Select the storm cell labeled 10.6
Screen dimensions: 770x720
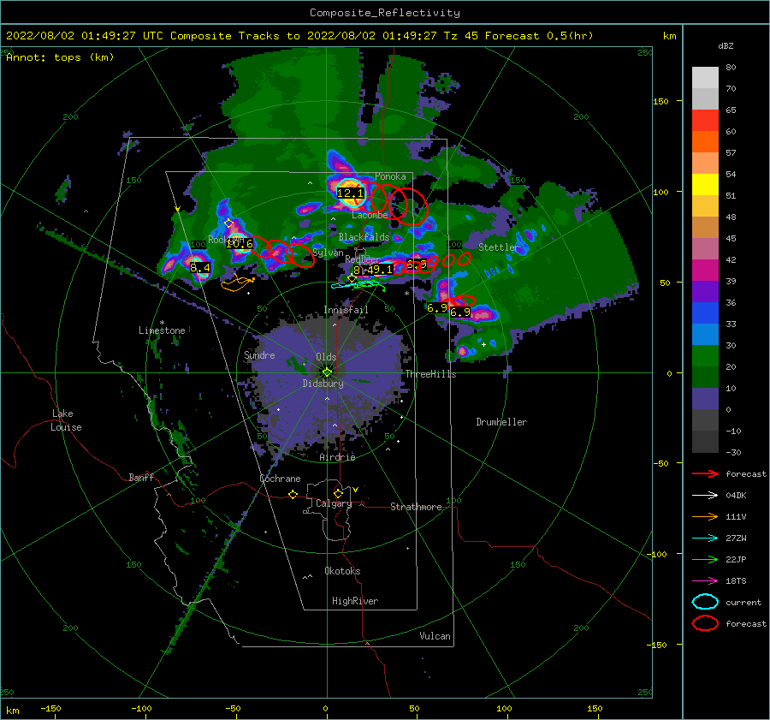[240, 243]
